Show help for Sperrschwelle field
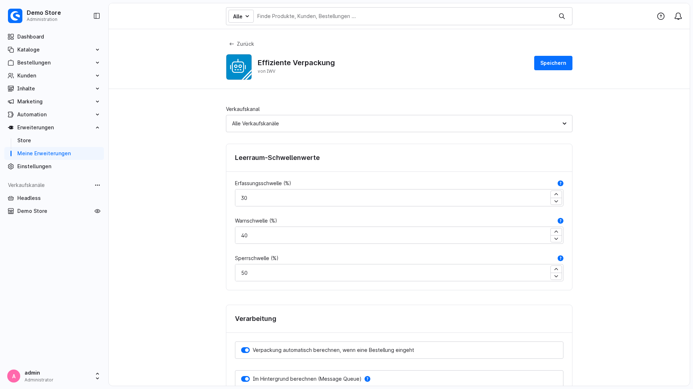 (x=561, y=258)
